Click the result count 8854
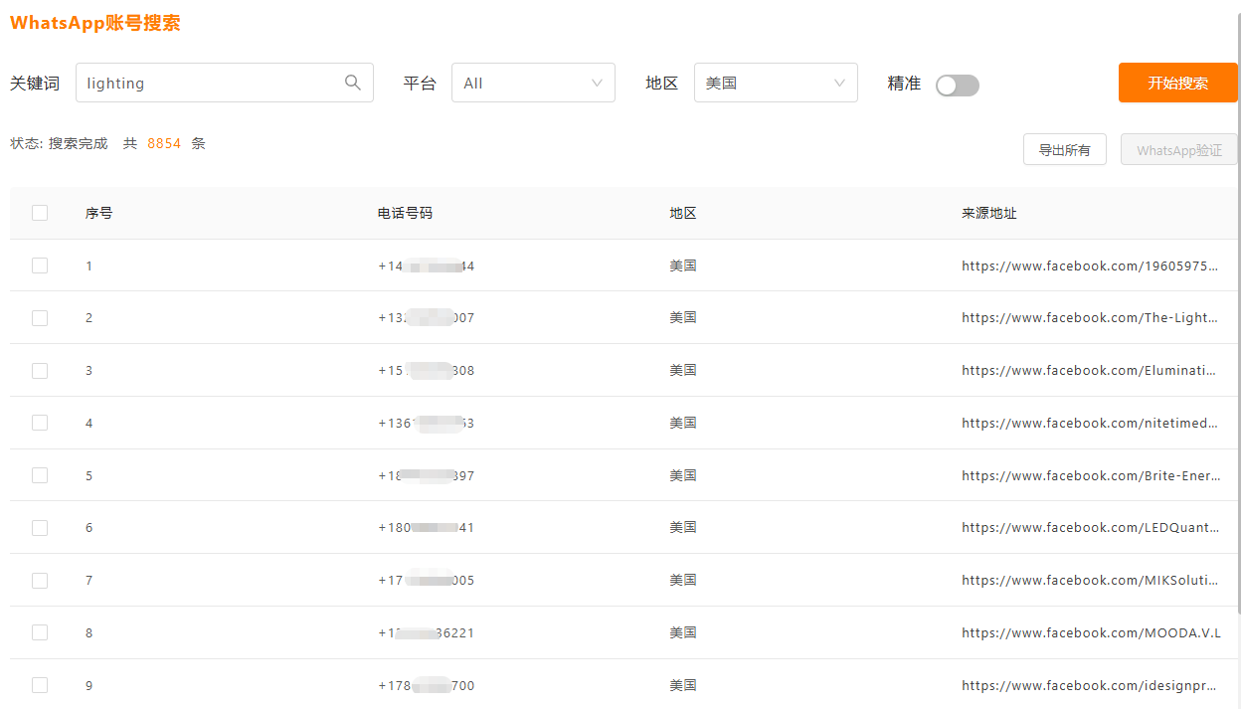This screenshot has width=1241, height=709. (164, 143)
